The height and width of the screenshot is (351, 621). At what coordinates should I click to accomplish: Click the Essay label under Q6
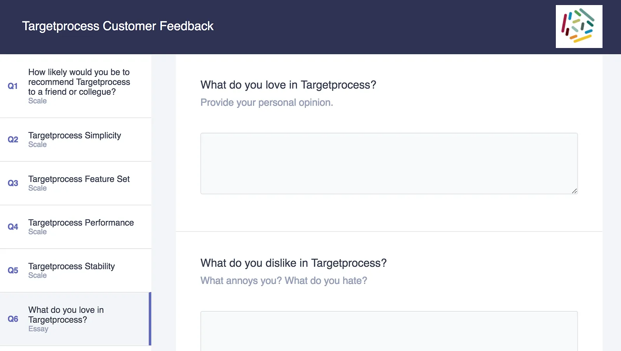(38, 329)
